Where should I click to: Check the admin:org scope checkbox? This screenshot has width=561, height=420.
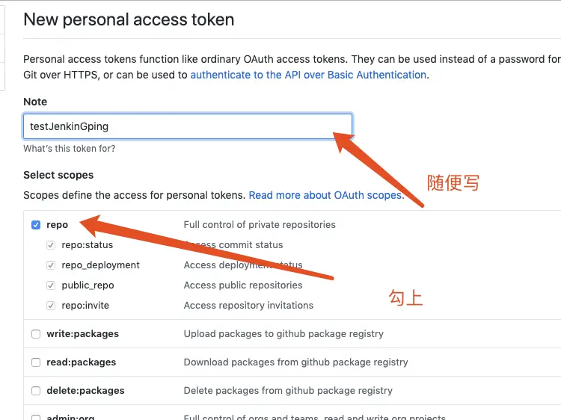click(36, 418)
